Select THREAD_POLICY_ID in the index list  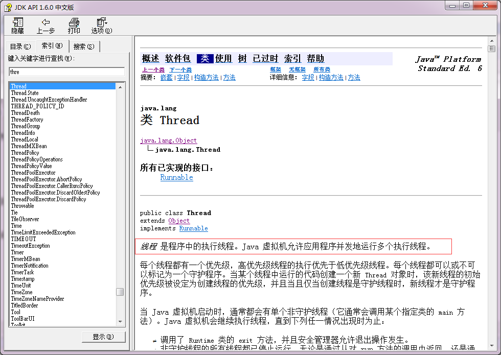coord(37,106)
